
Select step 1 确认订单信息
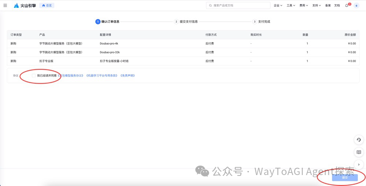click(x=107, y=22)
